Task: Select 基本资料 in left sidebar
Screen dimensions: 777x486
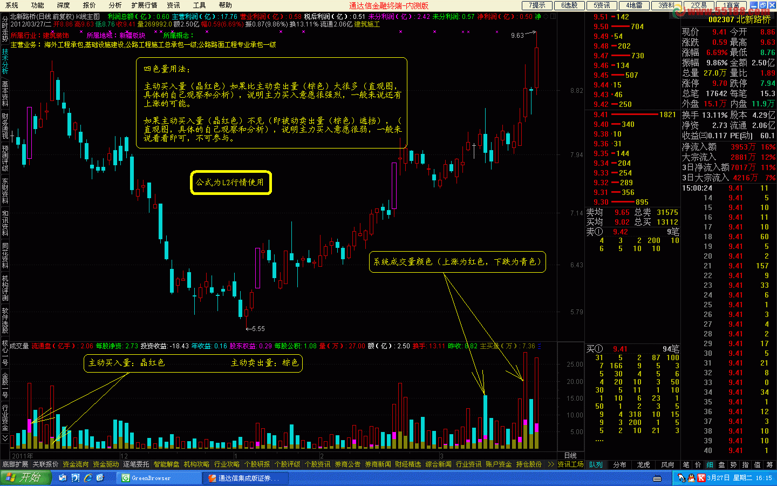Action: pos(5,93)
